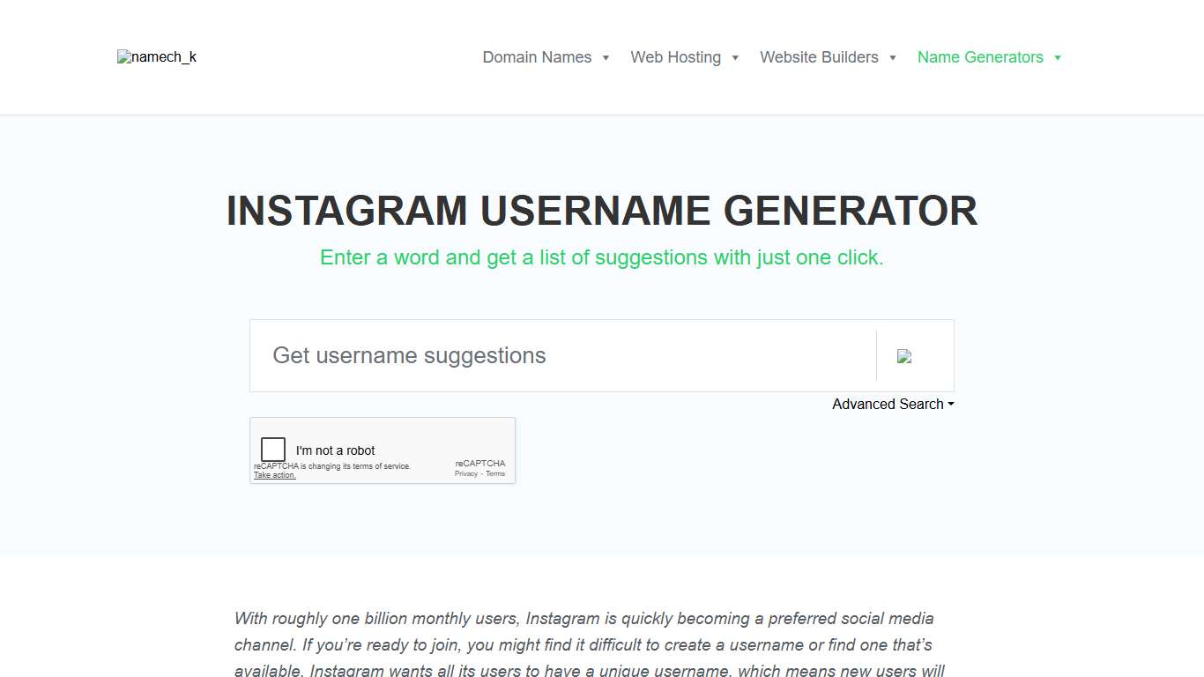The image size is (1204, 677).
Task: Open the reCAPTCHA Terms link
Action: click(x=495, y=473)
